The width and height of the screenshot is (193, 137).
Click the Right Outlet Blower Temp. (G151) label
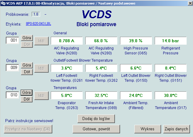point(171,78)
